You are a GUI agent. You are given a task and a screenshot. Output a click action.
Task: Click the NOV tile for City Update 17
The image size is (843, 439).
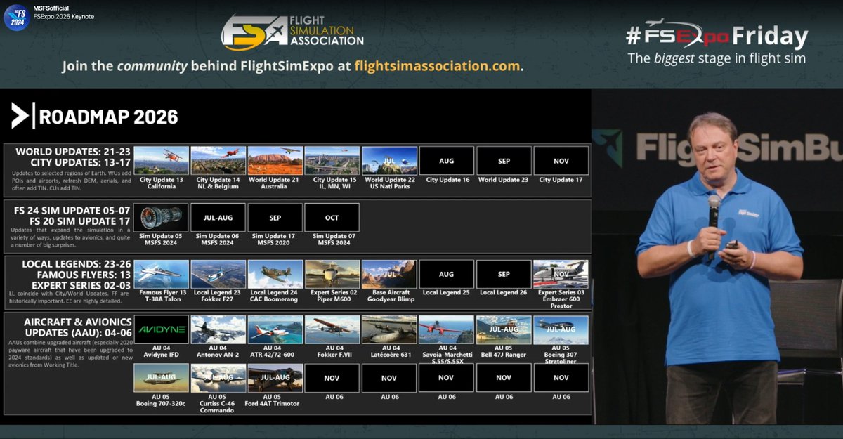[561, 160]
